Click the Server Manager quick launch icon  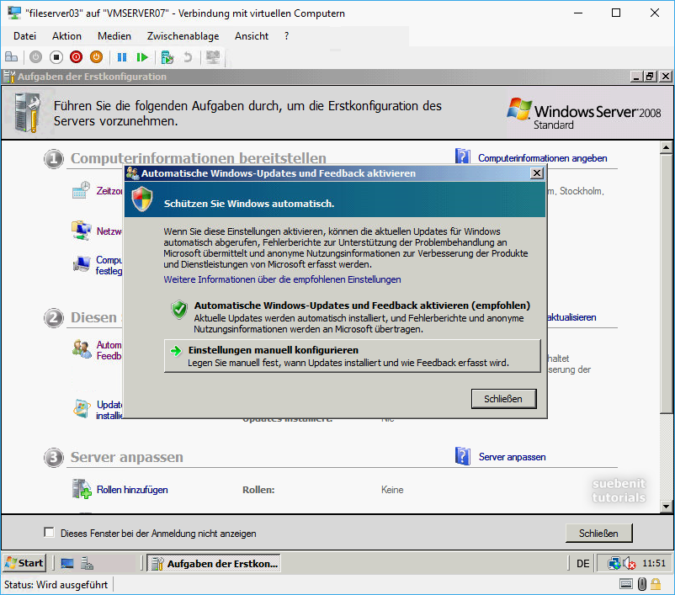(x=88, y=563)
